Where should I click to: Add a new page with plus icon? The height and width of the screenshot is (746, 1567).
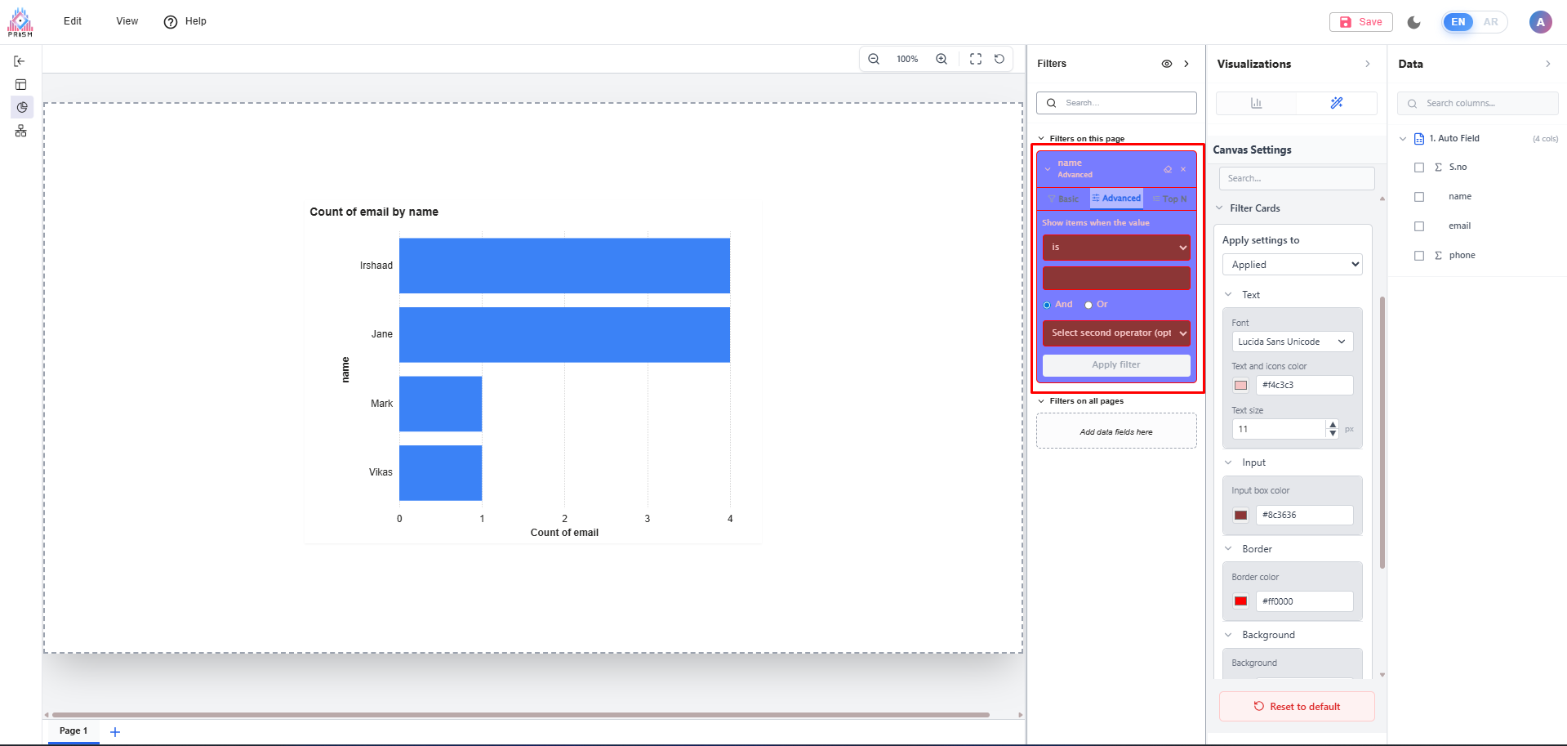tap(115, 732)
